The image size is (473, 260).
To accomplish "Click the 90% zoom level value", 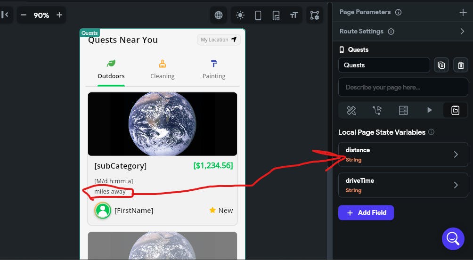I will tap(41, 16).
